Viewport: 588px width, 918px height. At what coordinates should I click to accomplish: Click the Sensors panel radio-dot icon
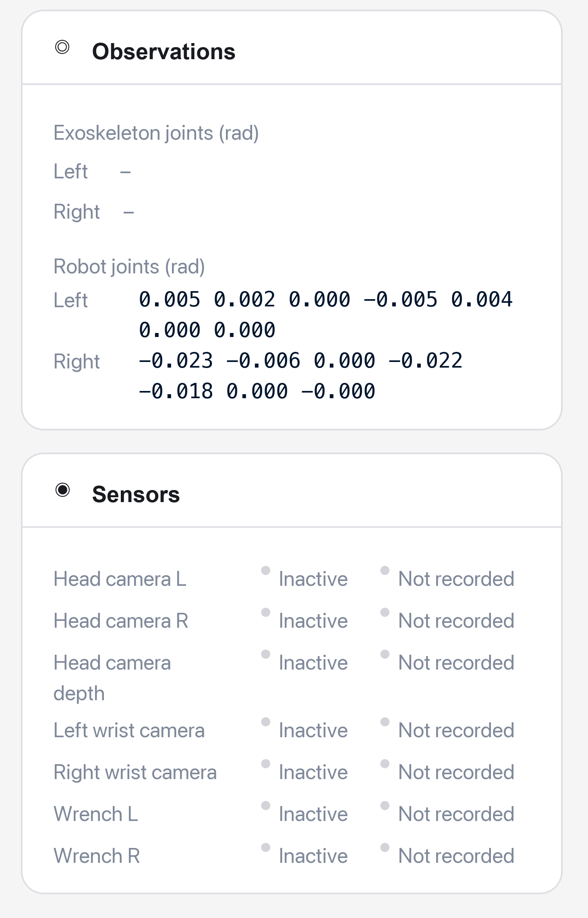(62, 490)
